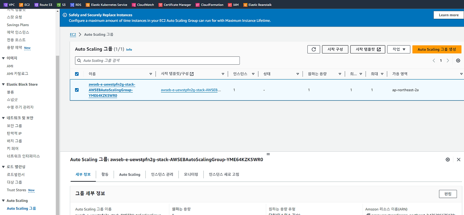
Task: Open detail panel settings gear
Action: point(448,159)
